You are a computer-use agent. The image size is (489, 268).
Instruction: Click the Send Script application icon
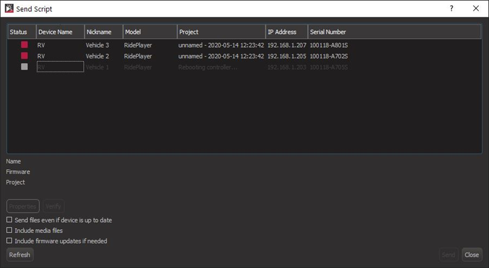click(x=9, y=8)
